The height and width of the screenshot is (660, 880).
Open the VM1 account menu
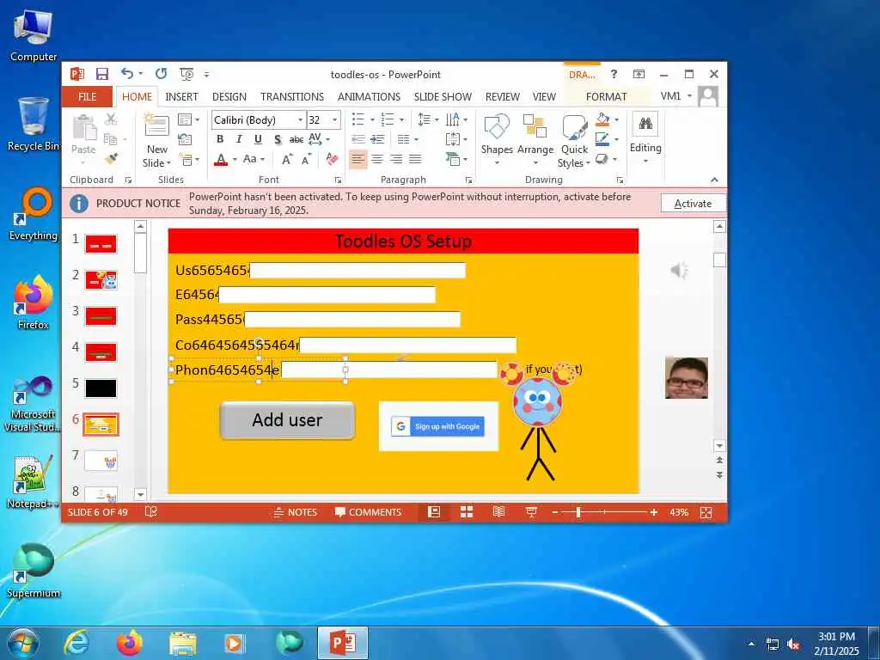(675, 96)
